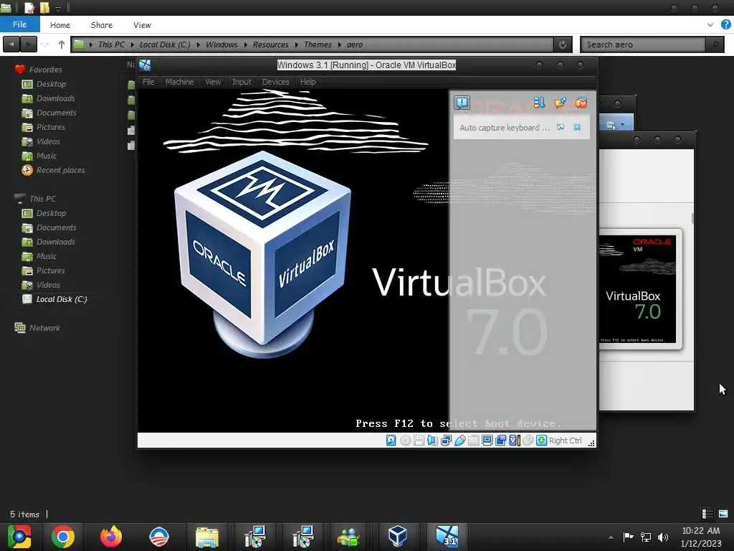
Task: Open the VirtualBox File menu
Action: tap(148, 82)
